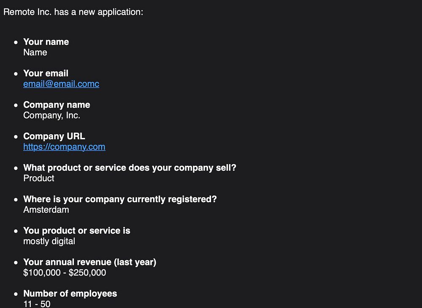The height and width of the screenshot is (308, 422).
Task: Click the 'Company name' heading
Action: coord(57,105)
